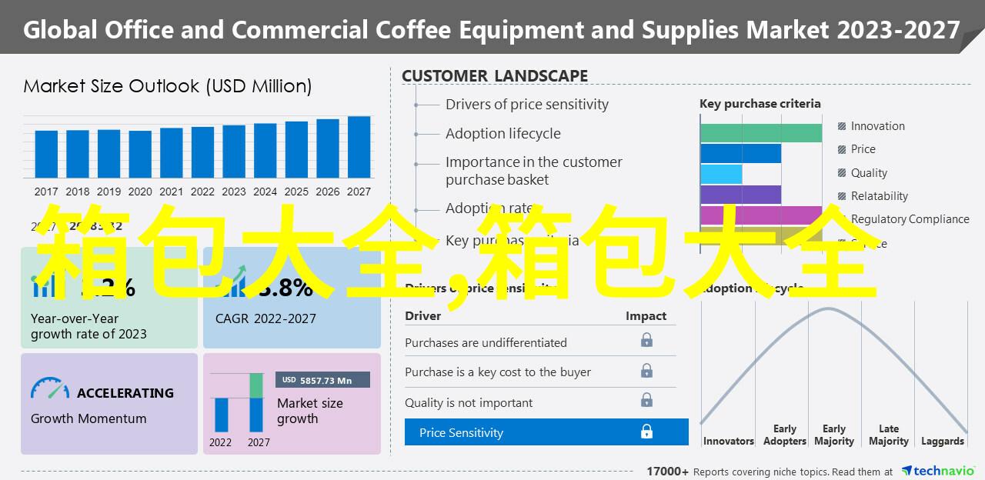Viewport: 985px width, 480px height.
Task: Select the 2020 bar in Market Size Outlook
Action: pos(140,155)
